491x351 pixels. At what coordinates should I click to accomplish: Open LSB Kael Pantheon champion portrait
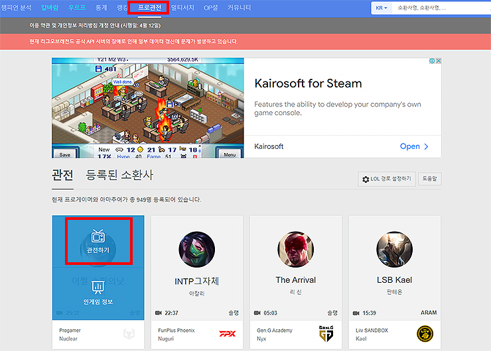[394, 249]
